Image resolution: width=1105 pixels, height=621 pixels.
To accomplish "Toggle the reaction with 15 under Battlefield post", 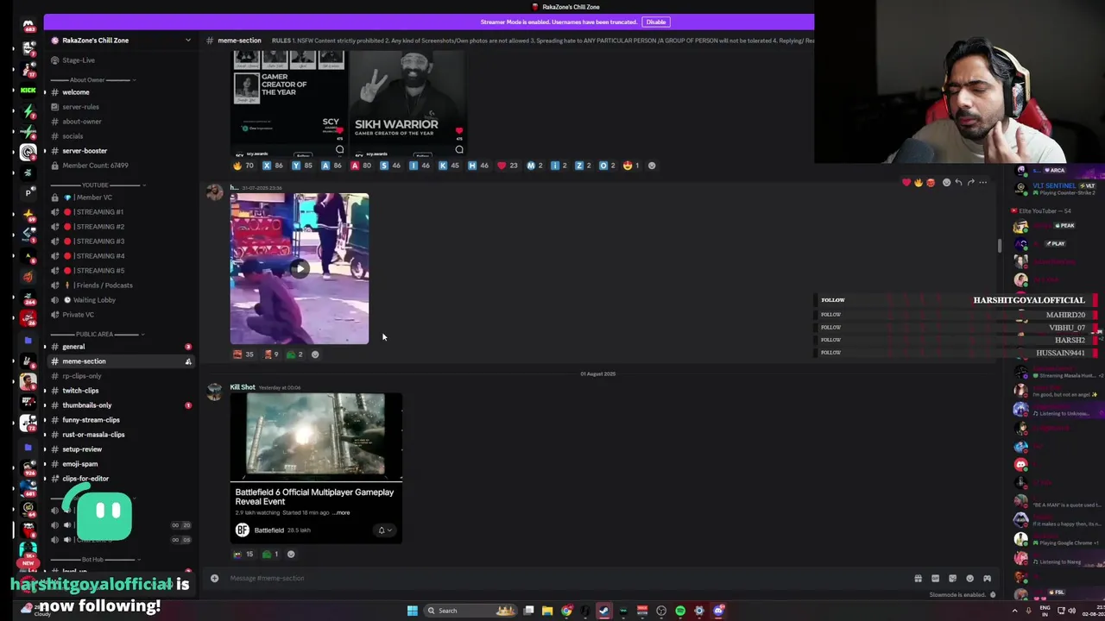I will pyautogui.click(x=243, y=555).
